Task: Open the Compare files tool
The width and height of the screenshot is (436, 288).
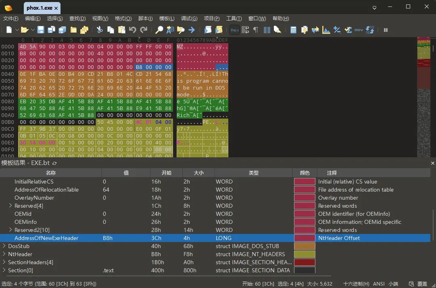Action: click(x=315, y=30)
